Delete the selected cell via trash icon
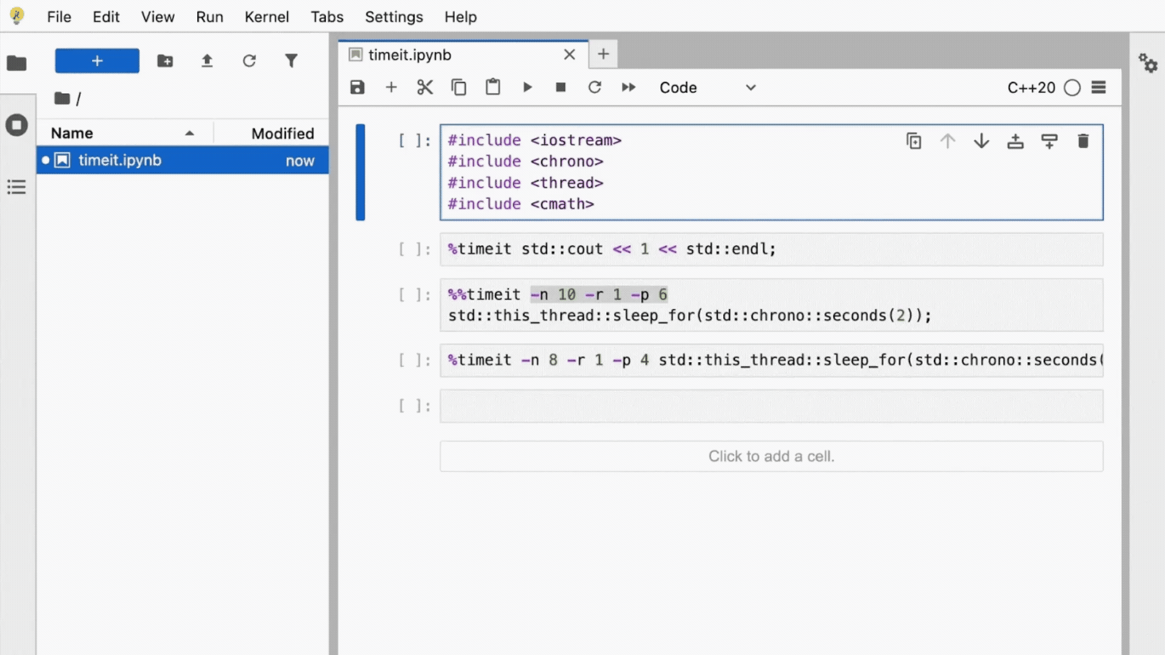1165x655 pixels. pyautogui.click(x=1083, y=141)
